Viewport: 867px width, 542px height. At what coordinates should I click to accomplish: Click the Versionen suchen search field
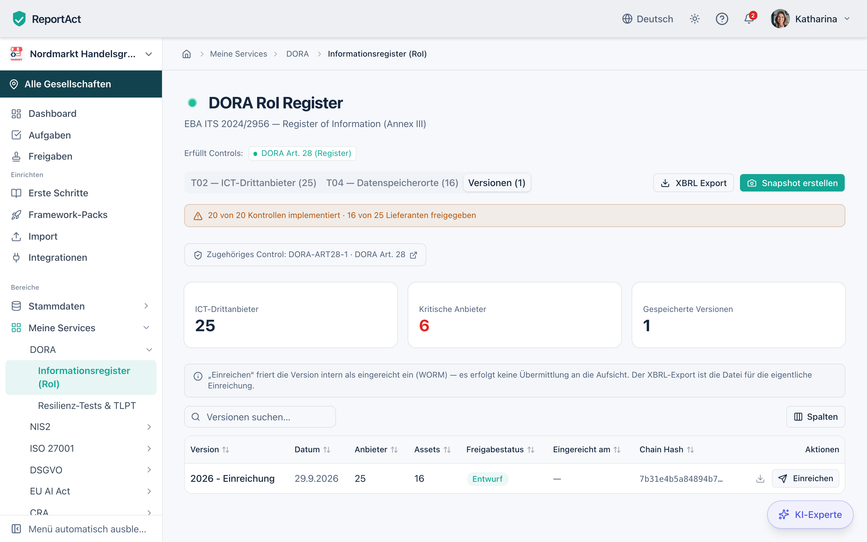coord(260,416)
